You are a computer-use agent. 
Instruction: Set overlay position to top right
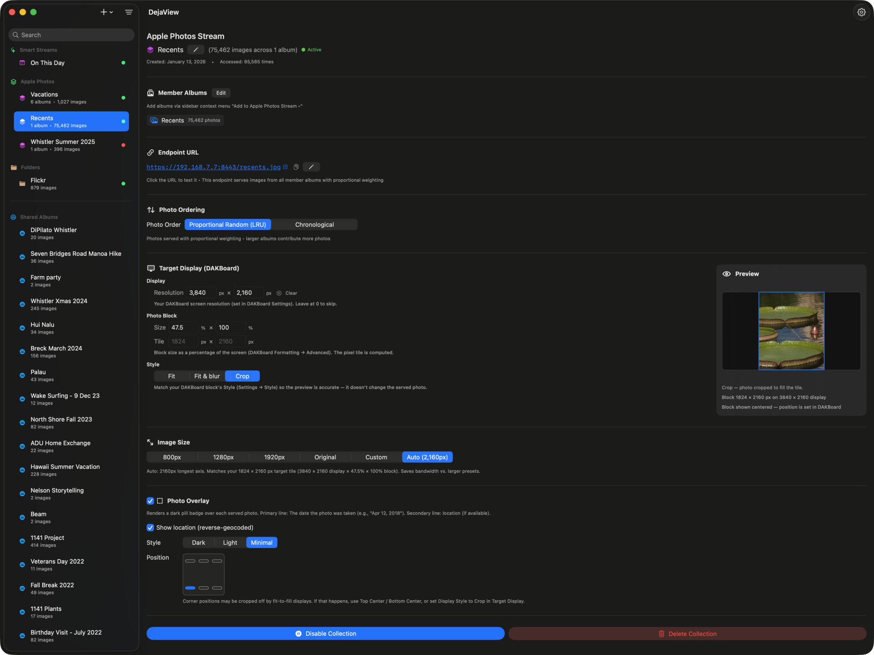click(217, 561)
